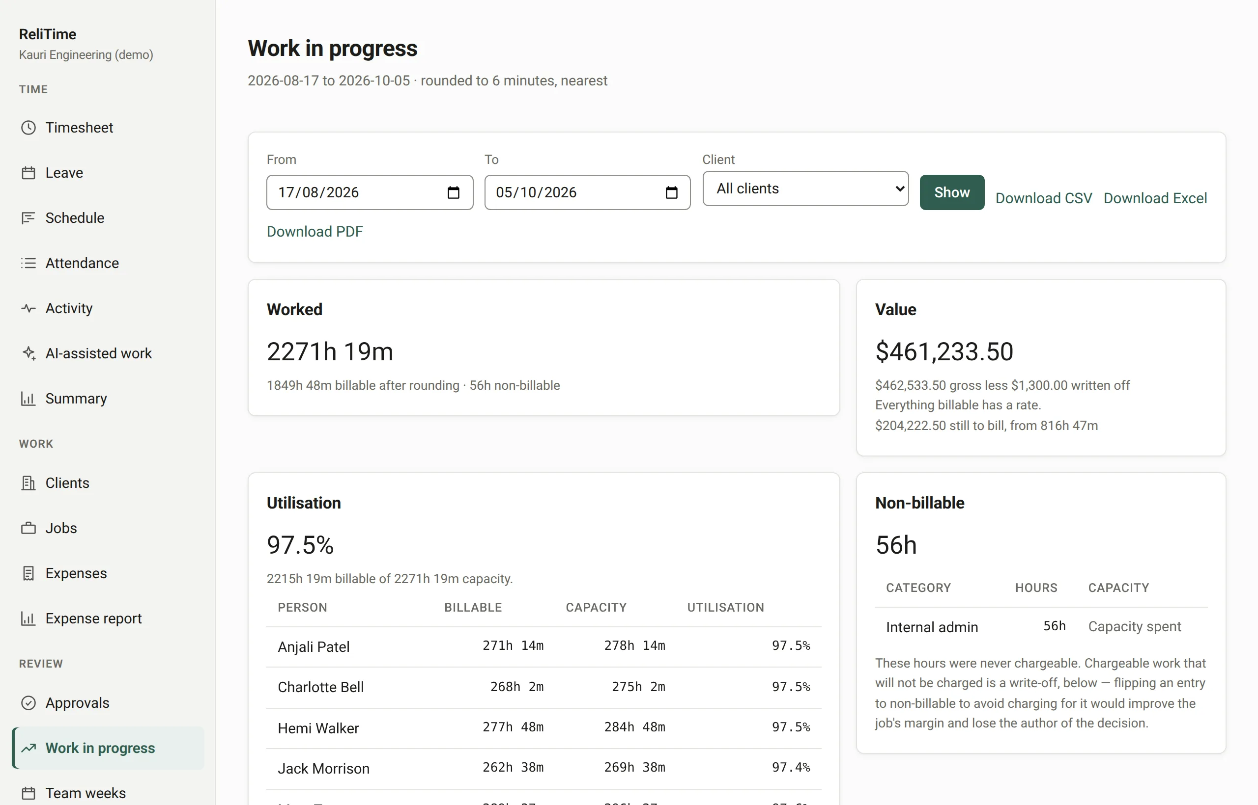The image size is (1258, 805).
Task: Expand the All clients dropdown
Action: click(x=805, y=188)
